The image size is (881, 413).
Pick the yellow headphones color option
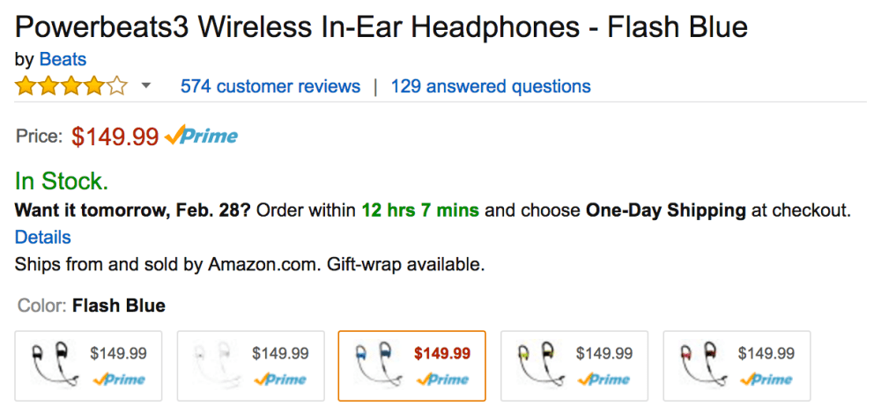tap(574, 365)
